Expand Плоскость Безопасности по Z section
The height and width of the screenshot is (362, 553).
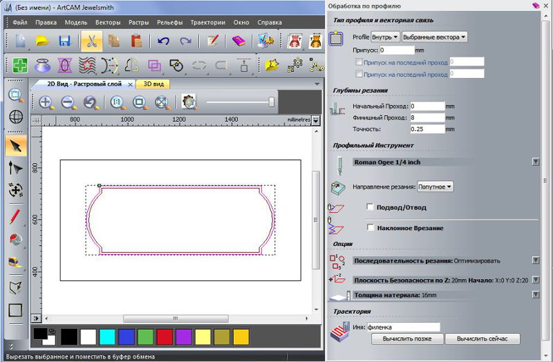pos(535,280)
